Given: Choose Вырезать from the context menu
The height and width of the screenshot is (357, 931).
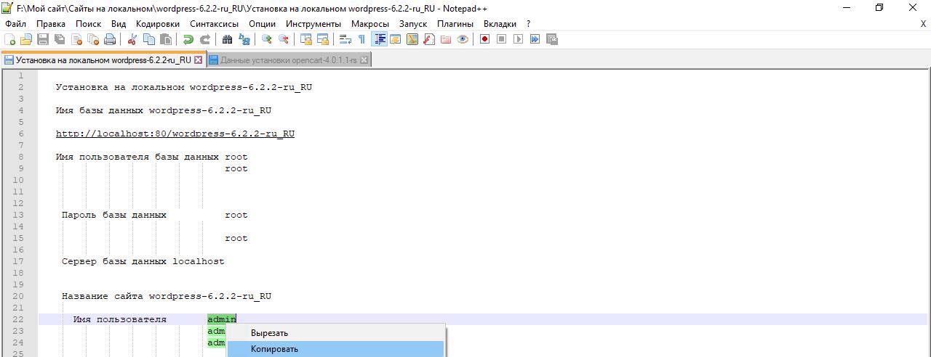Looking at the screenshot, I should pyautogui.click(x=269, y=333).
